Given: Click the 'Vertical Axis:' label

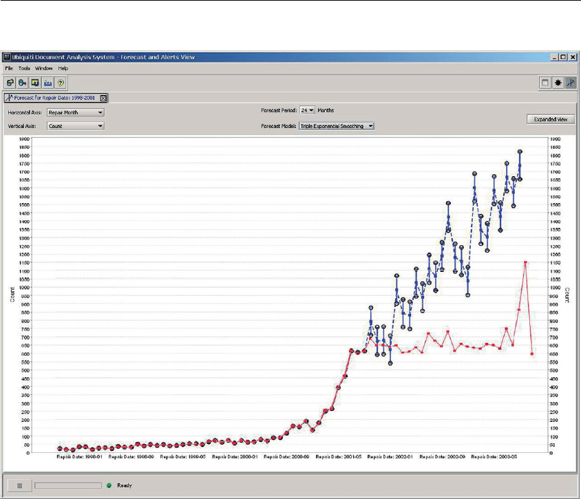Looking at the screenshot, I should coord(22,126).
